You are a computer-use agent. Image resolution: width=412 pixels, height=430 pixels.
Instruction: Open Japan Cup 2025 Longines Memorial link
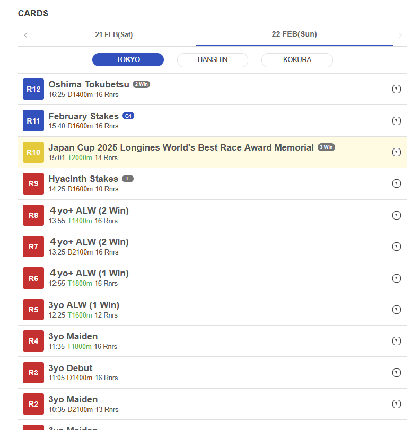click(x=181, y=147)
